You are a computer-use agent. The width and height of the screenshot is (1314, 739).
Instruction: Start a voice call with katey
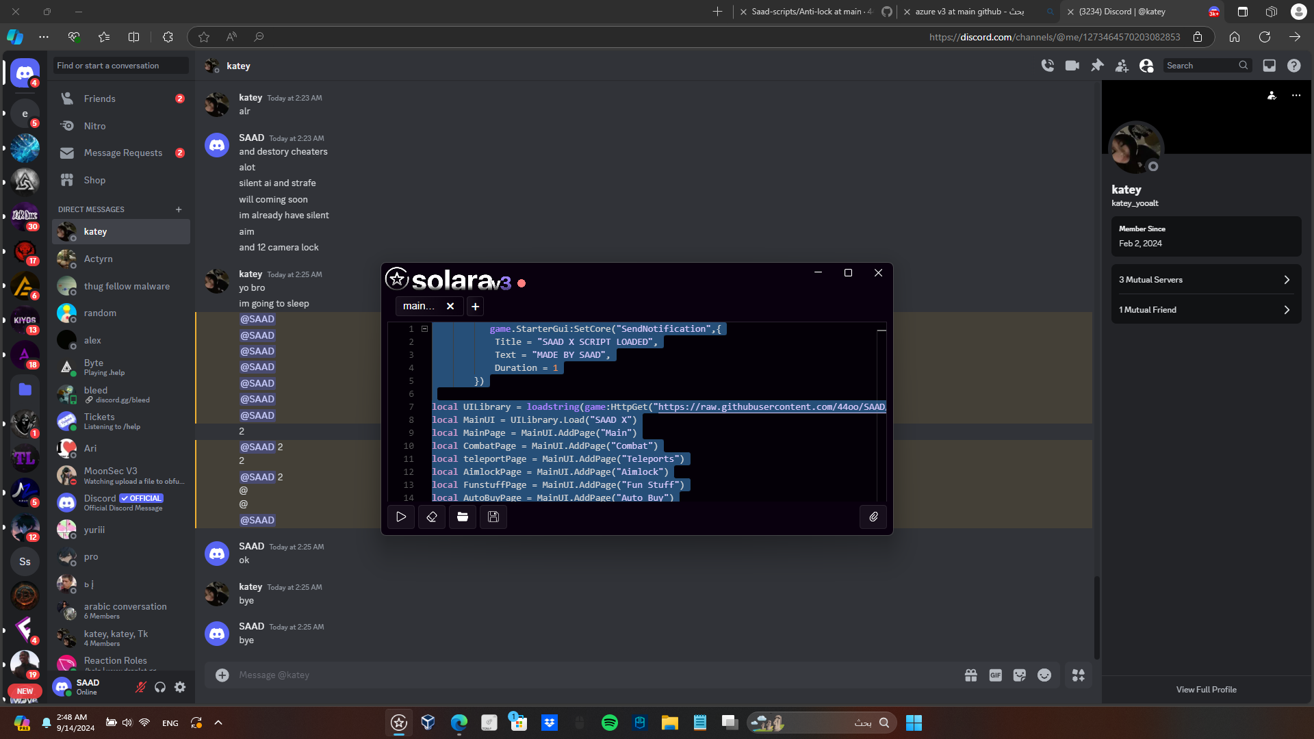click(x=1047, y=66)
